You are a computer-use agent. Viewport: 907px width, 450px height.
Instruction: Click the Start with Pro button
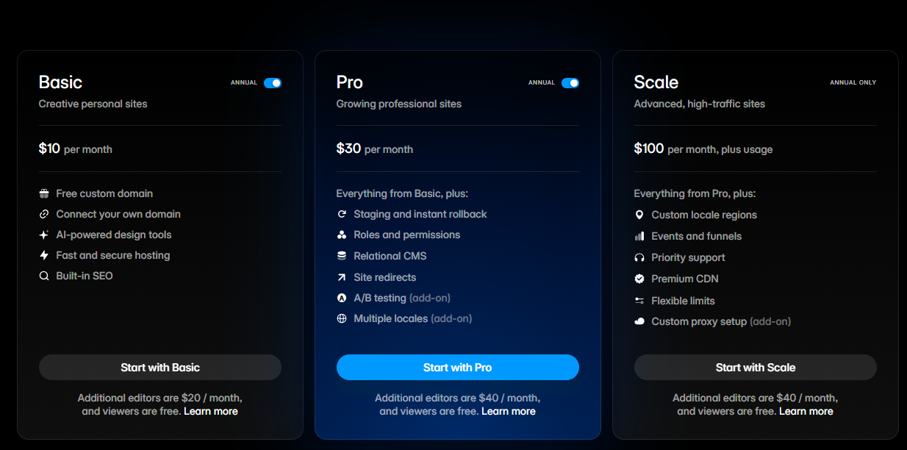click(x=457, y=367)
